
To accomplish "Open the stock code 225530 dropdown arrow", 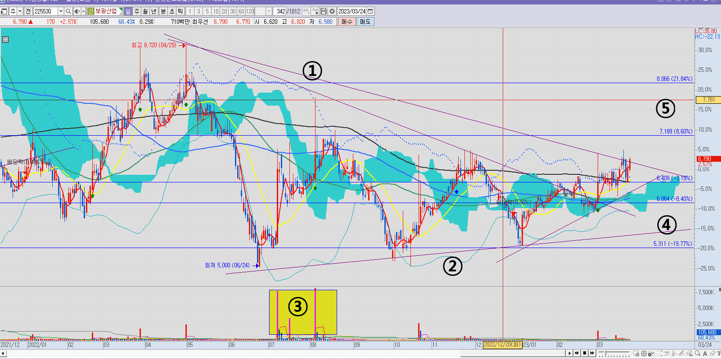I will [x=61, y=11].
